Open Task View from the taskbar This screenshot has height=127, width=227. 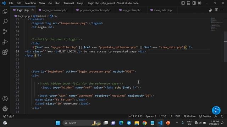(106, 123)
